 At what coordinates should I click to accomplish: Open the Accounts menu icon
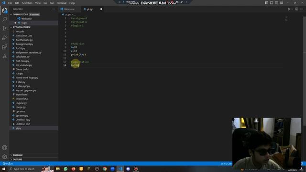pyautogui.click(x=4, y=148)
